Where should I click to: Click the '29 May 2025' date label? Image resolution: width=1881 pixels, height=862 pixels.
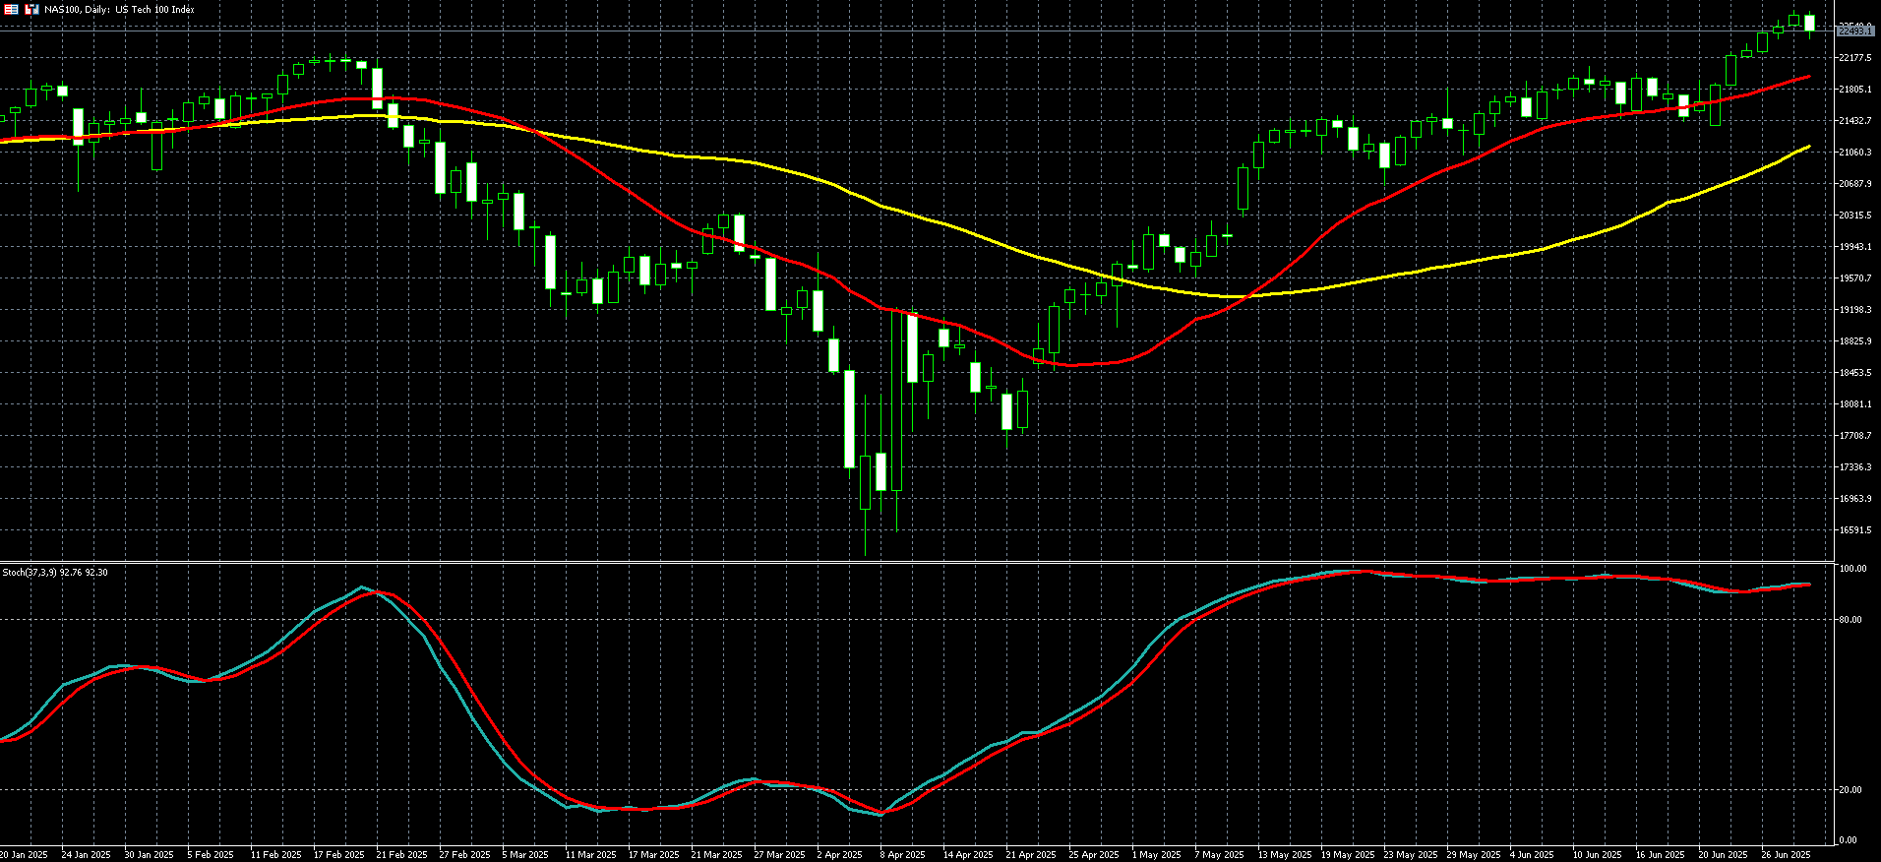click(1473, 855)
